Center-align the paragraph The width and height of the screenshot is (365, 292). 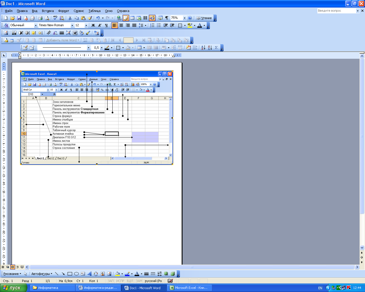pyautogui.click(x=121, y=25)
